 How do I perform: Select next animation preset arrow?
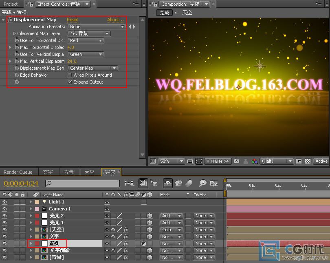(x=134, y=27)
